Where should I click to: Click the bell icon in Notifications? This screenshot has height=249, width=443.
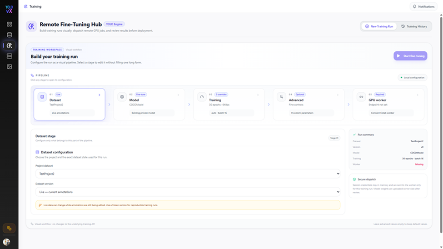(414, 6)
